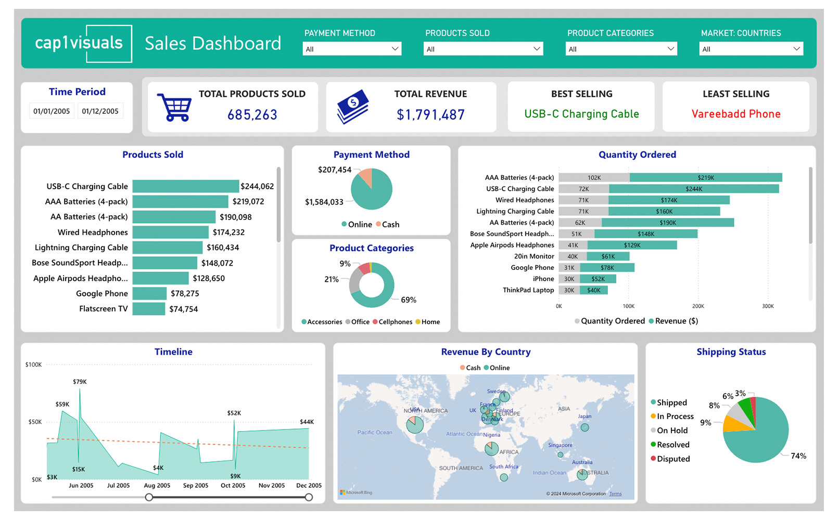The height and width of the screenshot is (520, 838).
Task: Expand the Products Sold filter dropdown
Action: click(483, 49)
